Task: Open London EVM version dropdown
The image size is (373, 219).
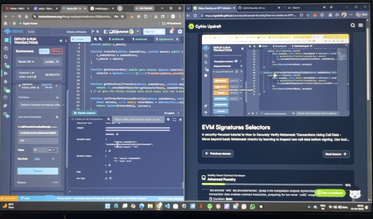Action: 51,62
